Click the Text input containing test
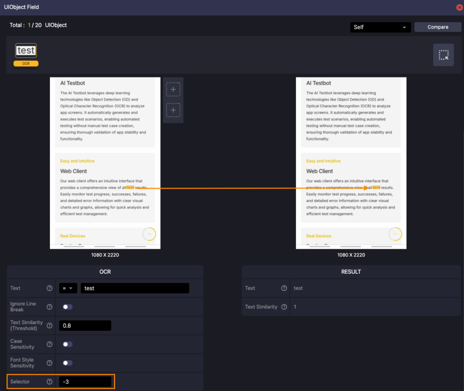464x391 pixels. point(134,288)
